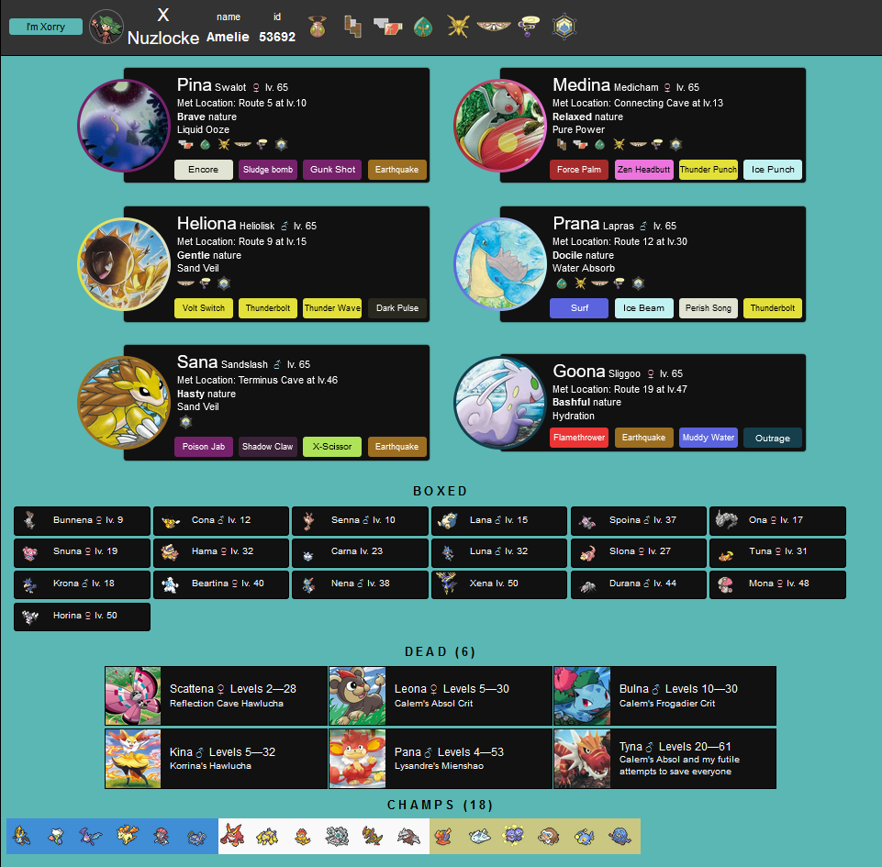Open Pina the Swalot's portrait

click(124, 126)
